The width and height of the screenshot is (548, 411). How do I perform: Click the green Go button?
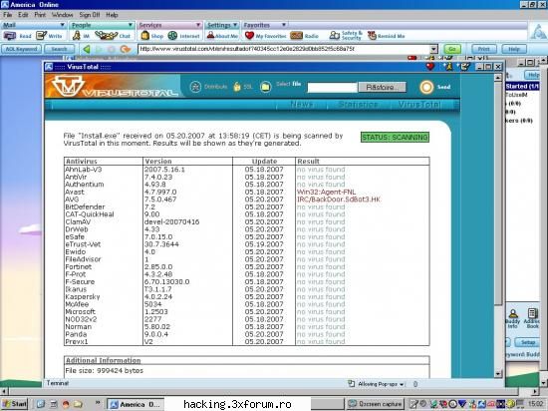point(452,49)
